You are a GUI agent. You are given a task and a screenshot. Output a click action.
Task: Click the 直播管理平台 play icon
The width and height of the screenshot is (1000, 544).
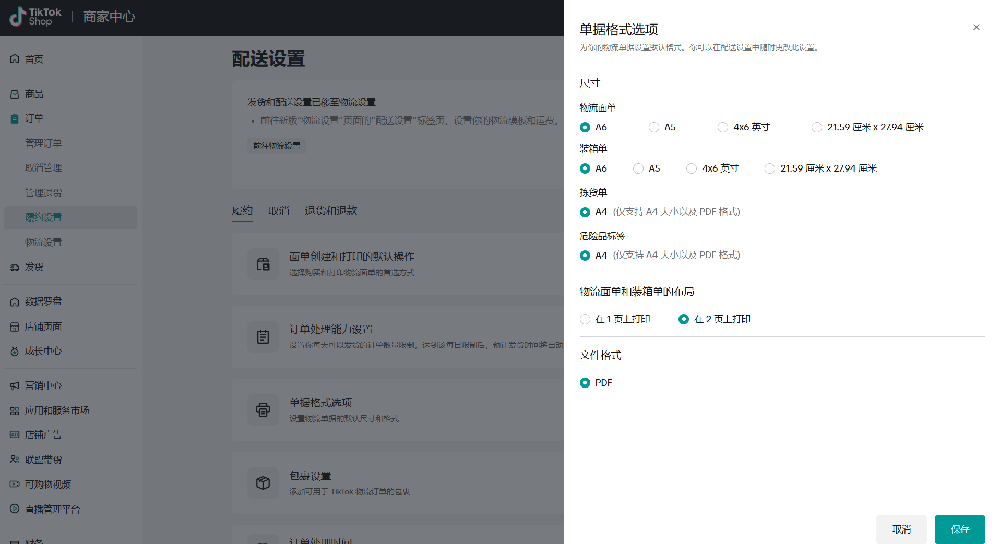click(x=15, y=509)
